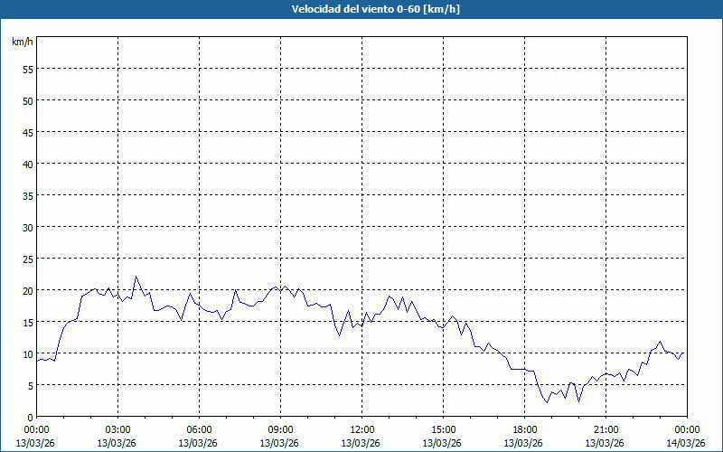This screenshot has width=723, height=452.
Task: Click the 45 label on the y-axis
Action: (x=27, y=133)
